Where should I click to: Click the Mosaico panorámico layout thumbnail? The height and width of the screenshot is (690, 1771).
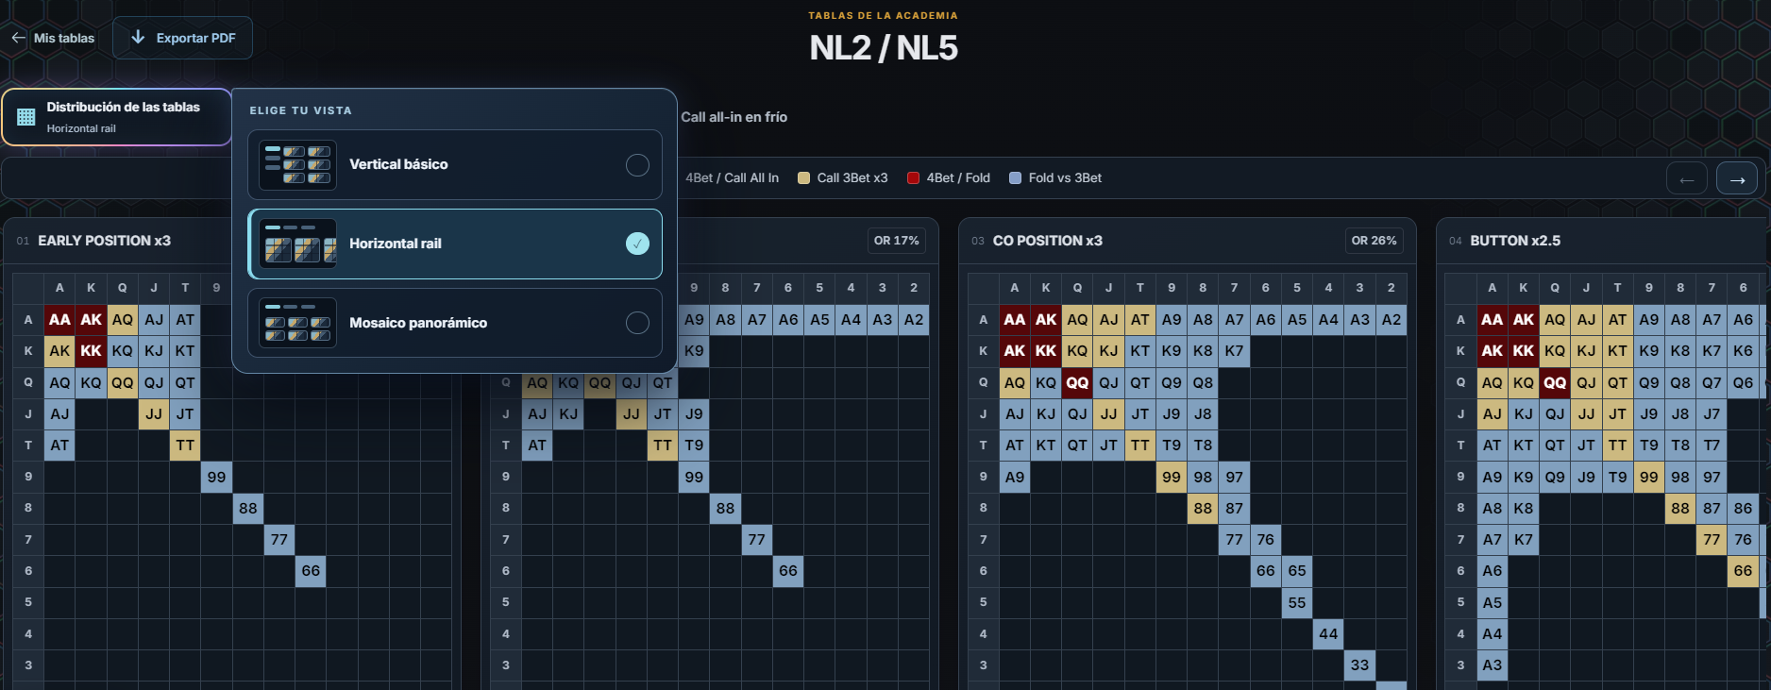(297, 323)
